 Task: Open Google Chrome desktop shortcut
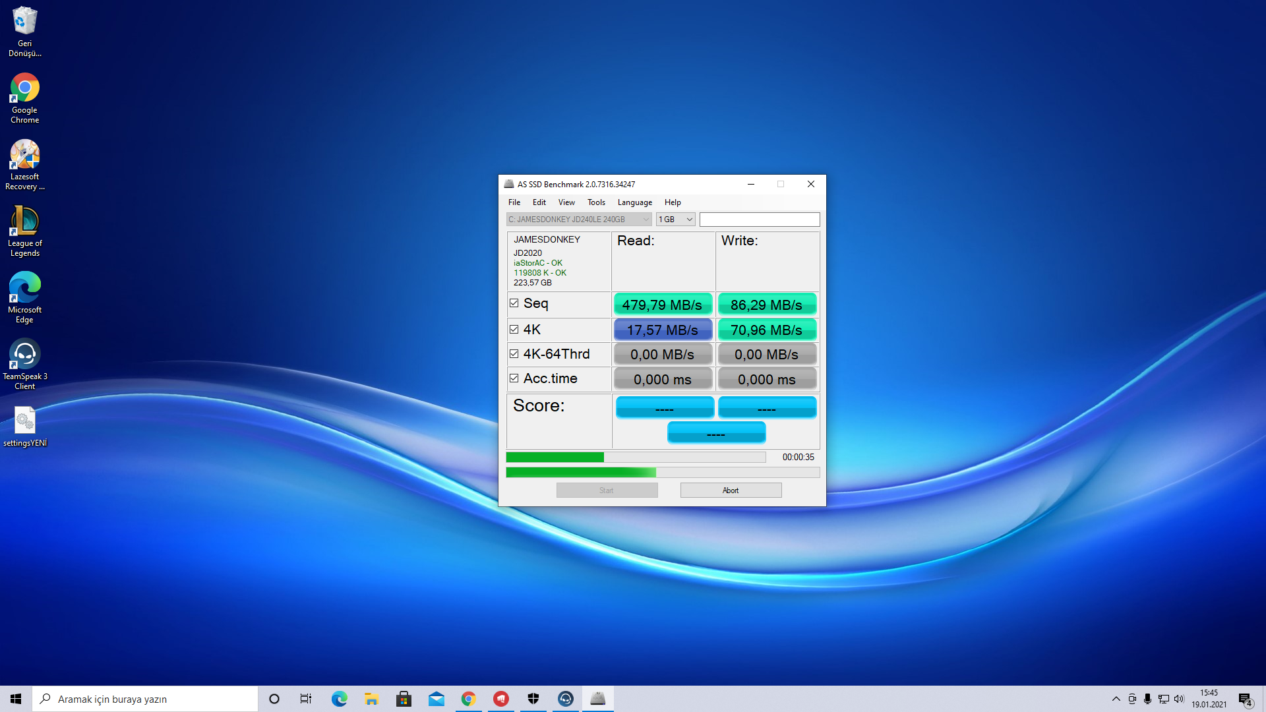[24, 98]
